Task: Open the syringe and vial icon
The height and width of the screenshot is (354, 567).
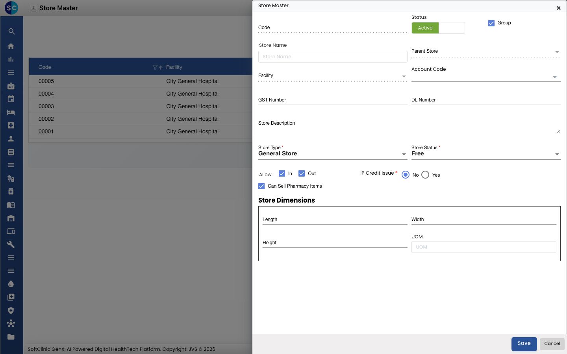Action: (x=11, y=179)
